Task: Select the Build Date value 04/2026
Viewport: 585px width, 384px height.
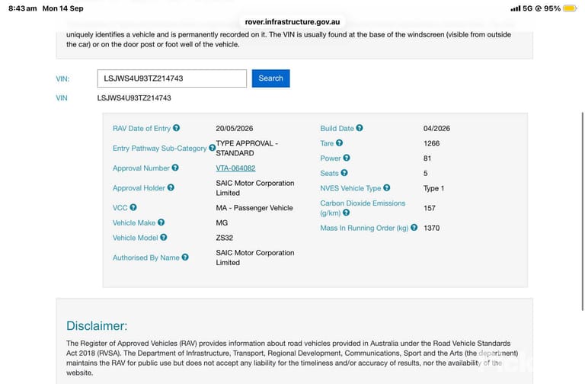Action: (436, 128)
